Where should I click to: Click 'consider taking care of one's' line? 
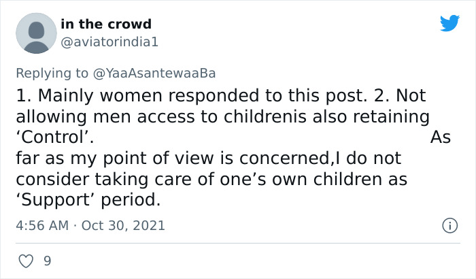coord(211,180)
